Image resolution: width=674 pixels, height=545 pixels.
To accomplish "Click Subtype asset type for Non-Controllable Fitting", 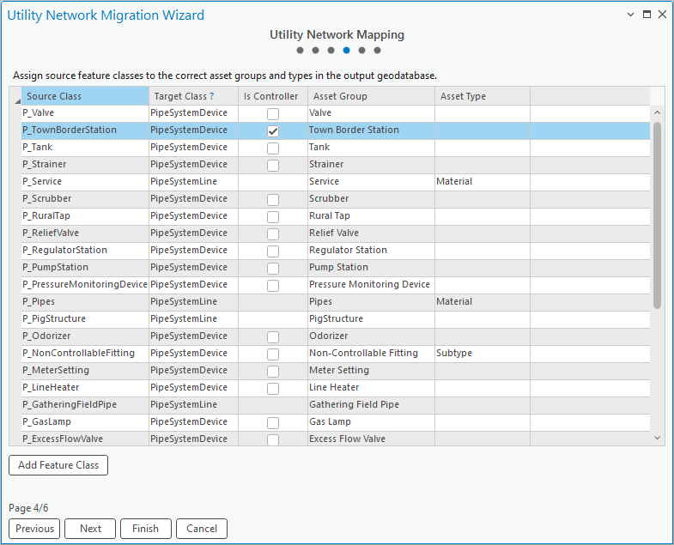I will (x=483, y=354).
